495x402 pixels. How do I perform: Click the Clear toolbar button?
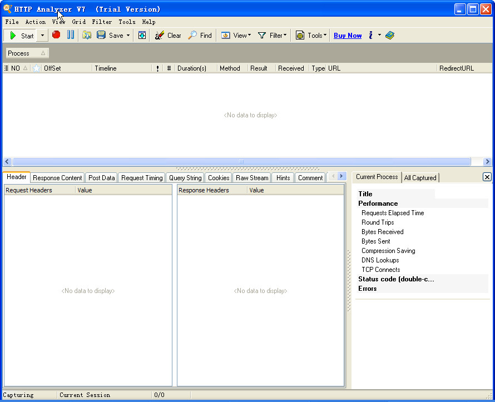tap(168, 36)
